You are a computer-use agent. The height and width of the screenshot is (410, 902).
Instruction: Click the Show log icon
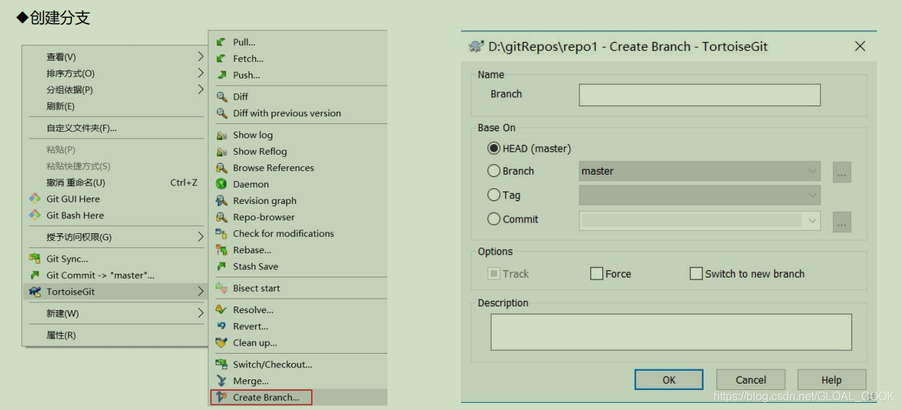coord(221,135)
